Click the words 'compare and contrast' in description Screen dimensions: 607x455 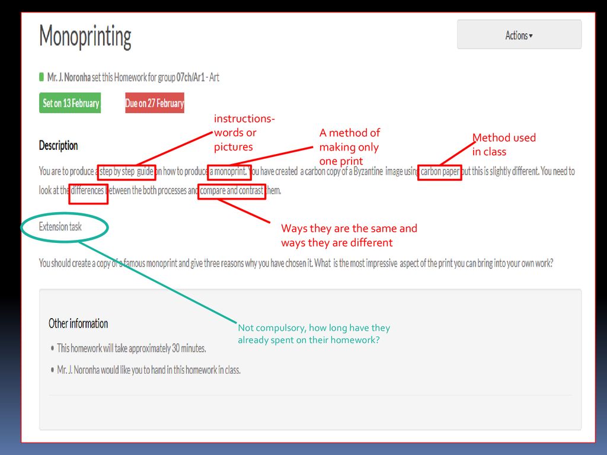click(x=232, y=191)
